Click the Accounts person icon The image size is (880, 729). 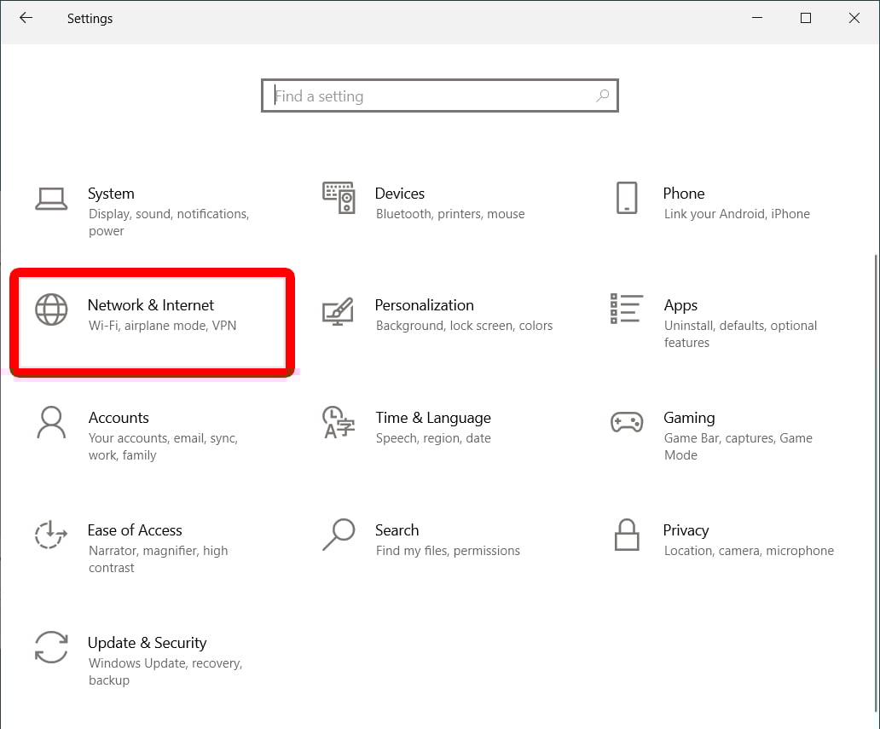pos(51,422)
